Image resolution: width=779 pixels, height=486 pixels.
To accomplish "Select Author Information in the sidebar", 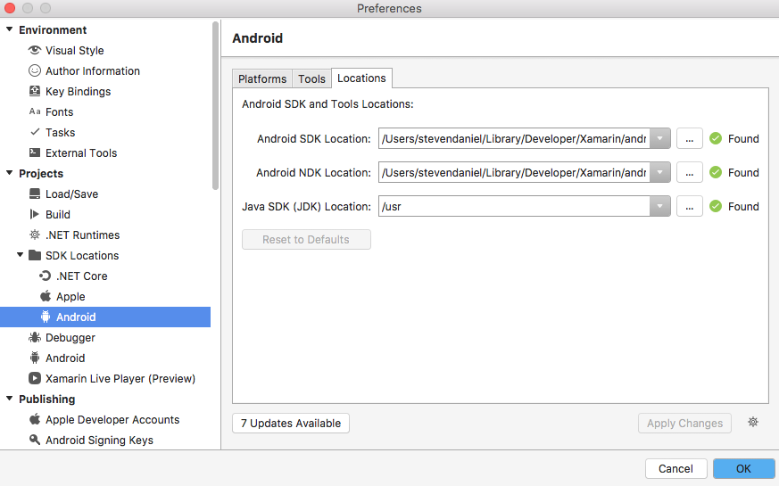I will pyautogui.click(x=93, y=70).
